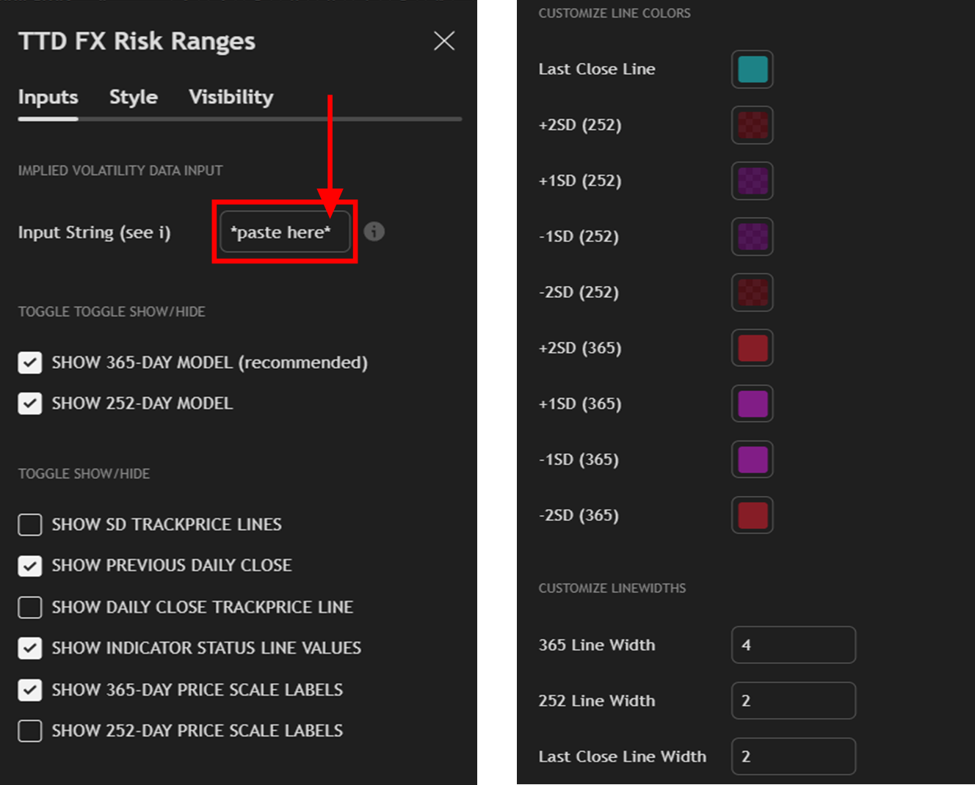This screenshot has height=785, width=975.
Task: Select the Inputs tab
Action: pos(48,97)
